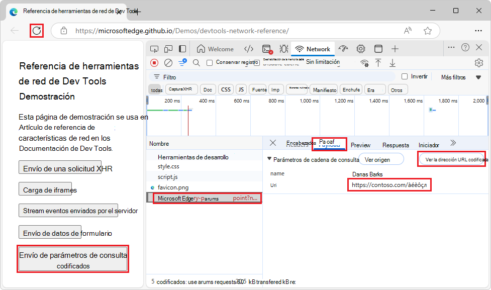Filter requests by Captura/XHR
This screenshot has height=290, width=491.
click(x=181, y=89)
